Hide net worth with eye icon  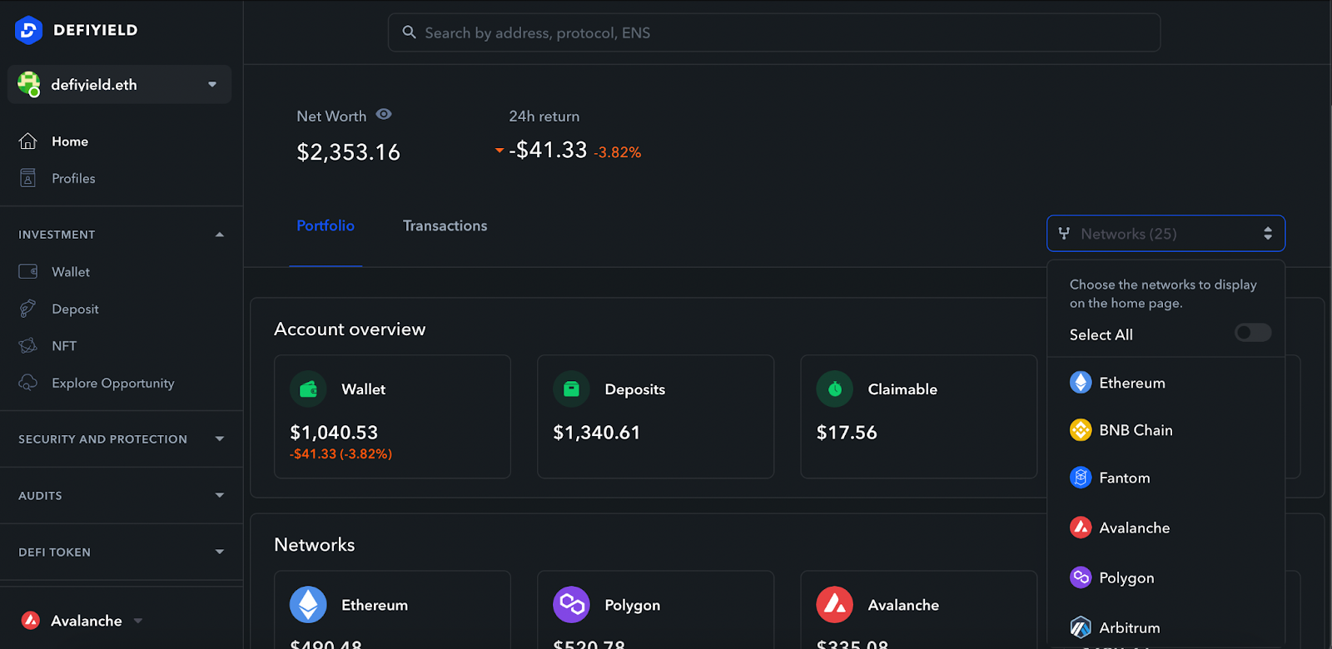(384, 115)
